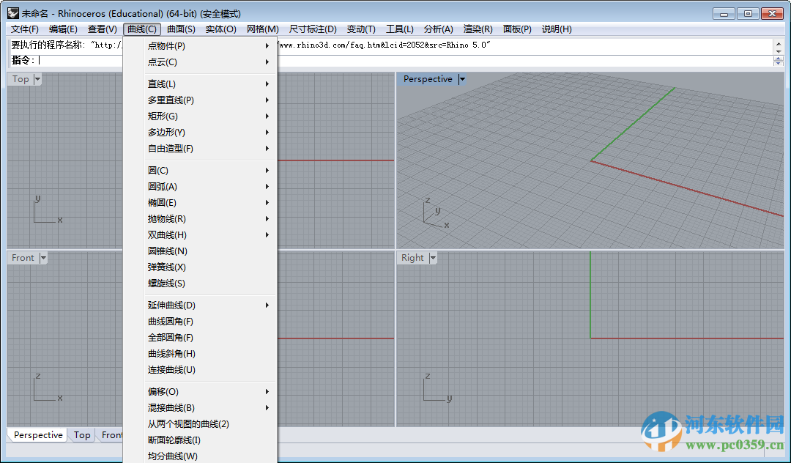The height and width of the screenshot is (463, 791).
Task: Expand the 点物件(P) submenu
Action: pos(200,46)
